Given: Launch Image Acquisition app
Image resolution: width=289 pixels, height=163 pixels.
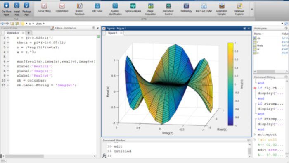Looking at the screenshot, I should coord(150,9).
